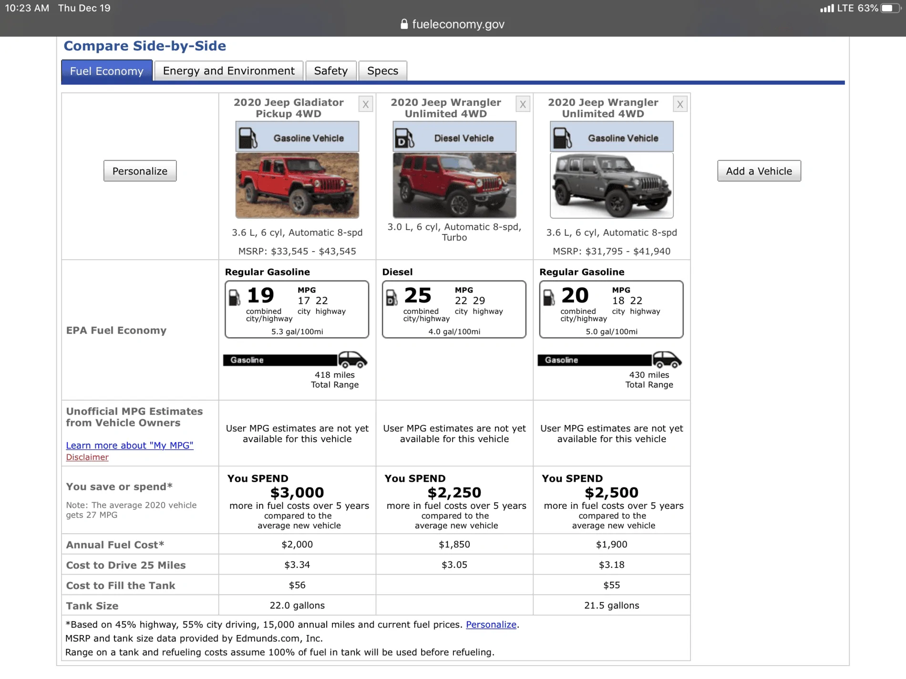This screenshot has width=906, height=679.
Task: Click the diesel pump icon on Diesel Vehicle header
Action: [405, 138]
